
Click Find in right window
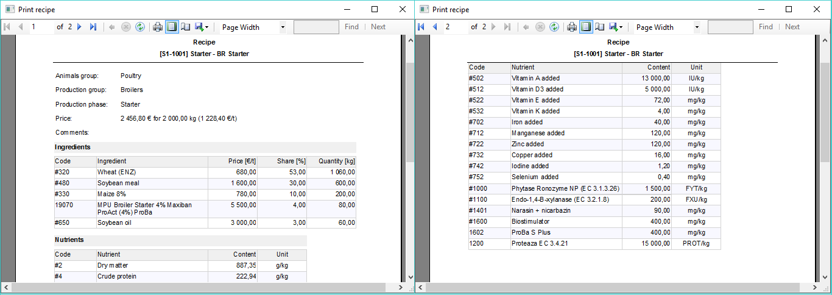(766, 27)
